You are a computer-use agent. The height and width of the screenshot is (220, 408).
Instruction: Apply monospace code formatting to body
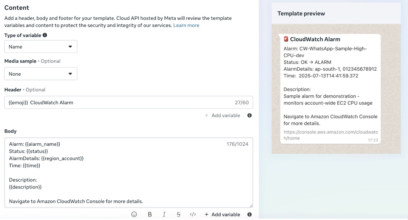(x=193, y=214)
